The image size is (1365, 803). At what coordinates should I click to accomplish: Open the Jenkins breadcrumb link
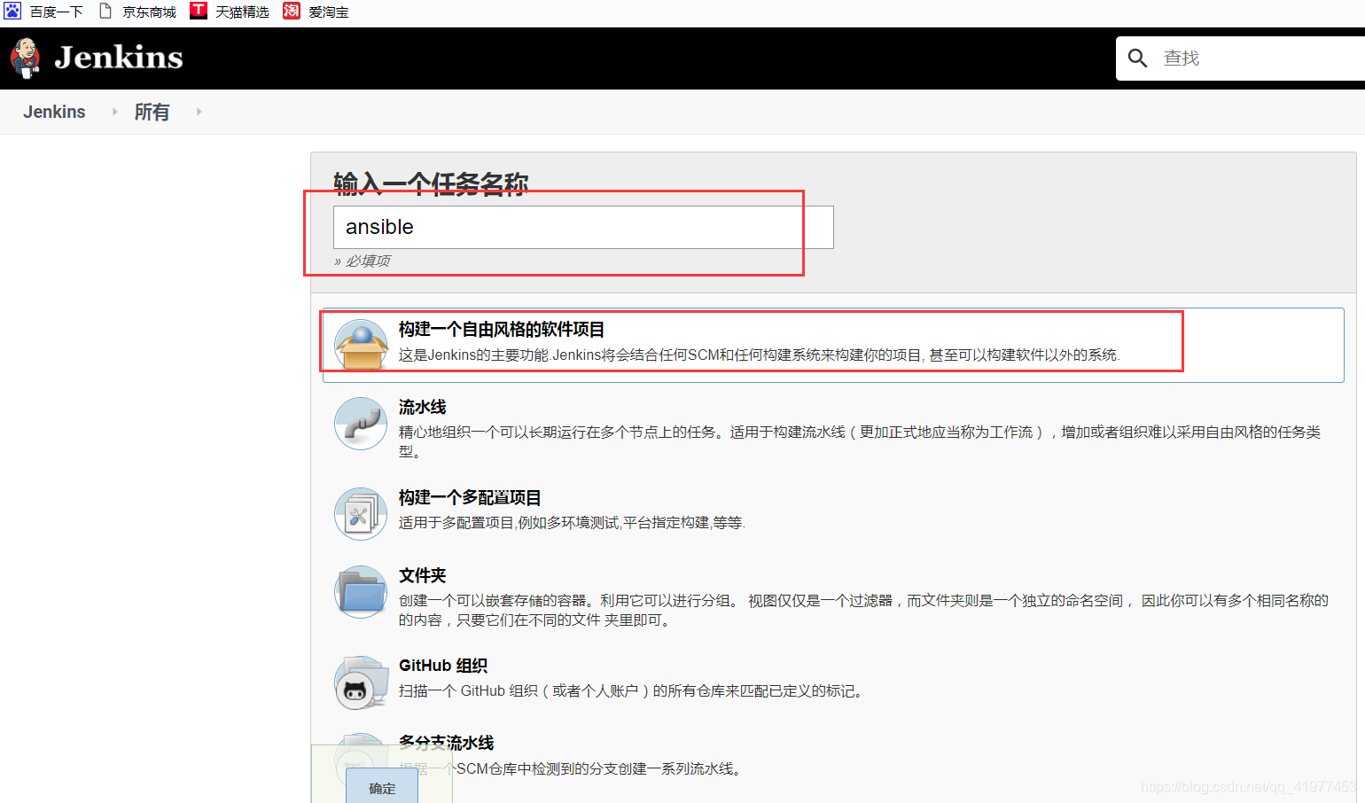(x=54, y=112)
